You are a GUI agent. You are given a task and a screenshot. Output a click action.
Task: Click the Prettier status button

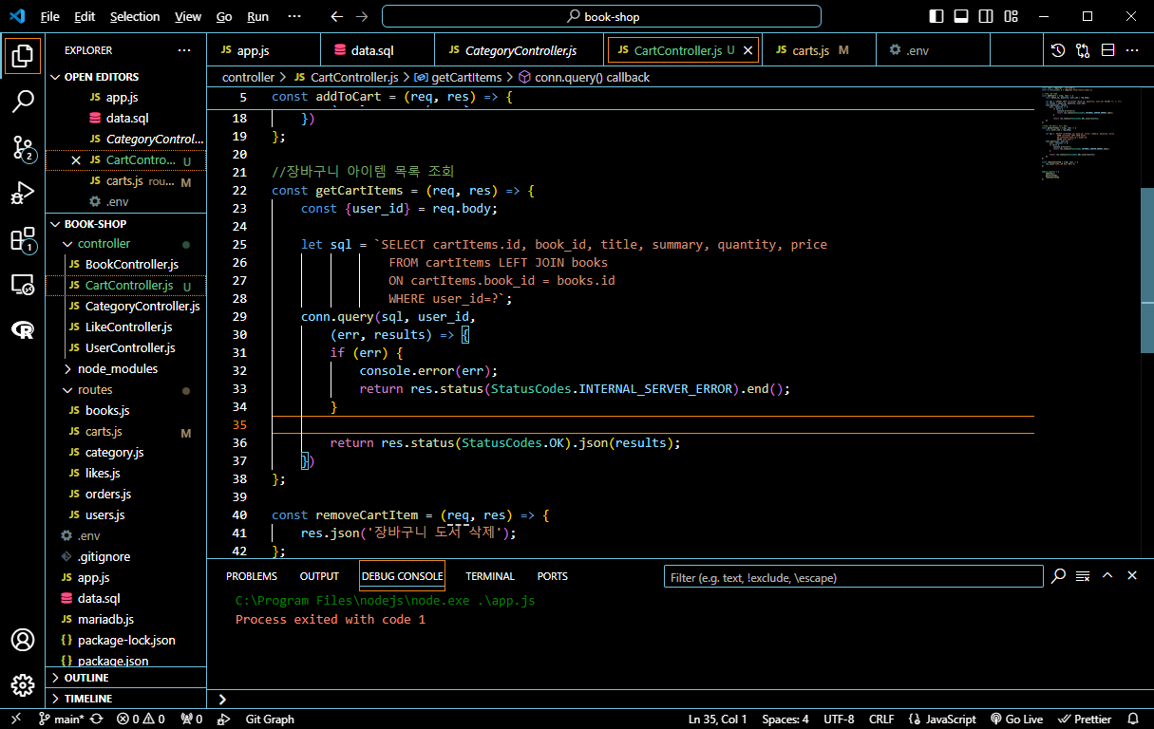click(1086, 720)
